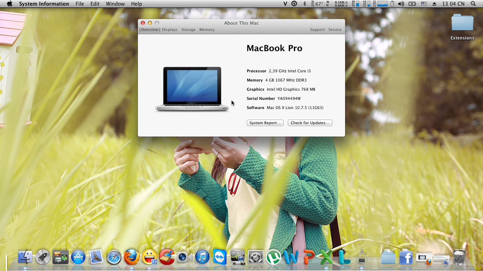Screen dimensions: 483x271
Task: Open FaceTime camera icon in Dock
Action: coord(185,257)
